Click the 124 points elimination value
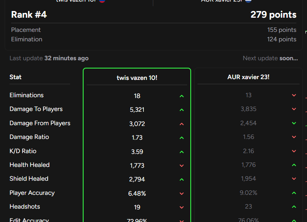The image size is (307, 222). click(x=282, y=39)
